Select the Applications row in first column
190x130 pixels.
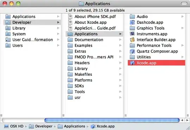[x=32, y=17]
